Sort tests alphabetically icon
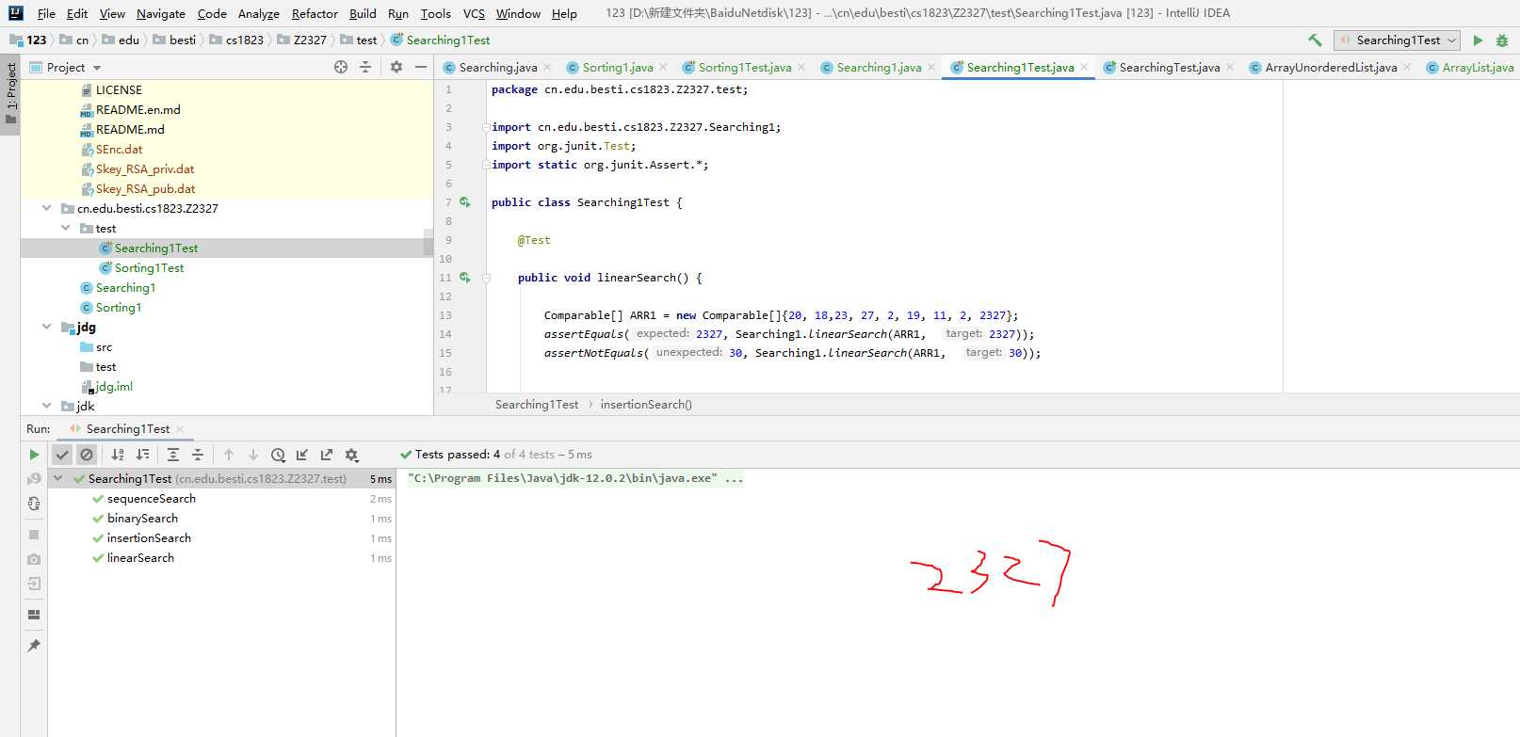Image resolution: width=1520 pixels, height=737 pixels. coord(118,455)
